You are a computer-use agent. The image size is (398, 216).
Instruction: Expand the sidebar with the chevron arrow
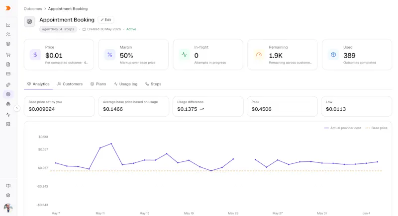click(17, 108)
